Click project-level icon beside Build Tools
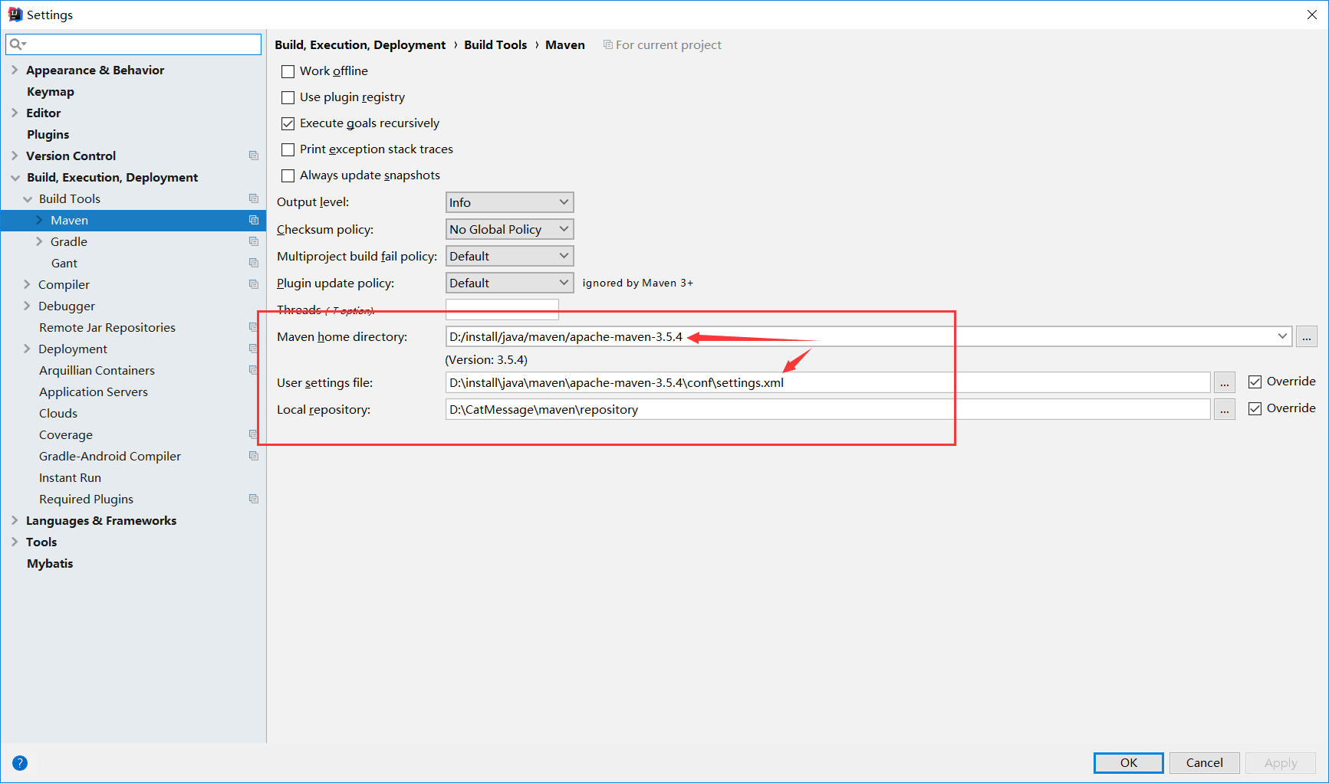Viewport: 1329px width, 783px height. pos(254,198)
